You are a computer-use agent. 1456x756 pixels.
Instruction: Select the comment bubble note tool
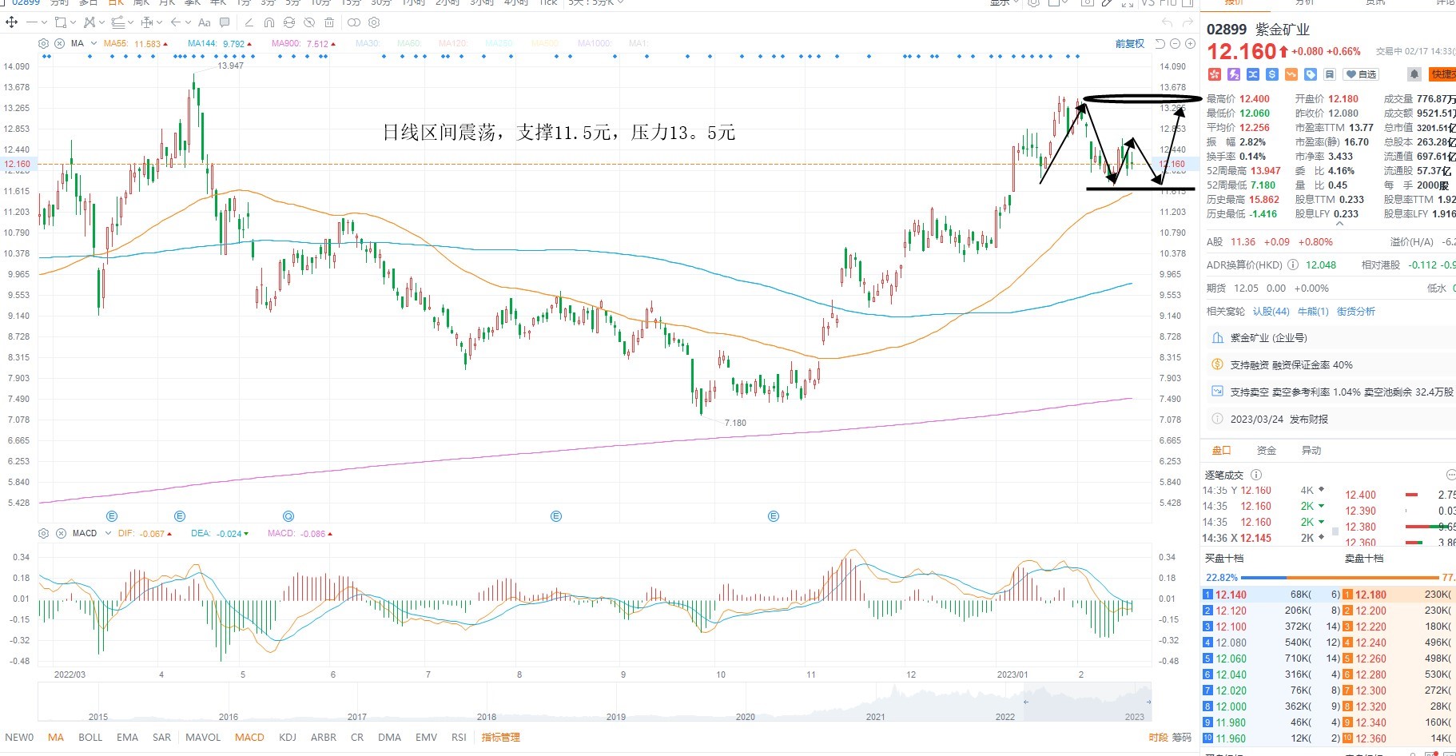click(x=224, y=22)
